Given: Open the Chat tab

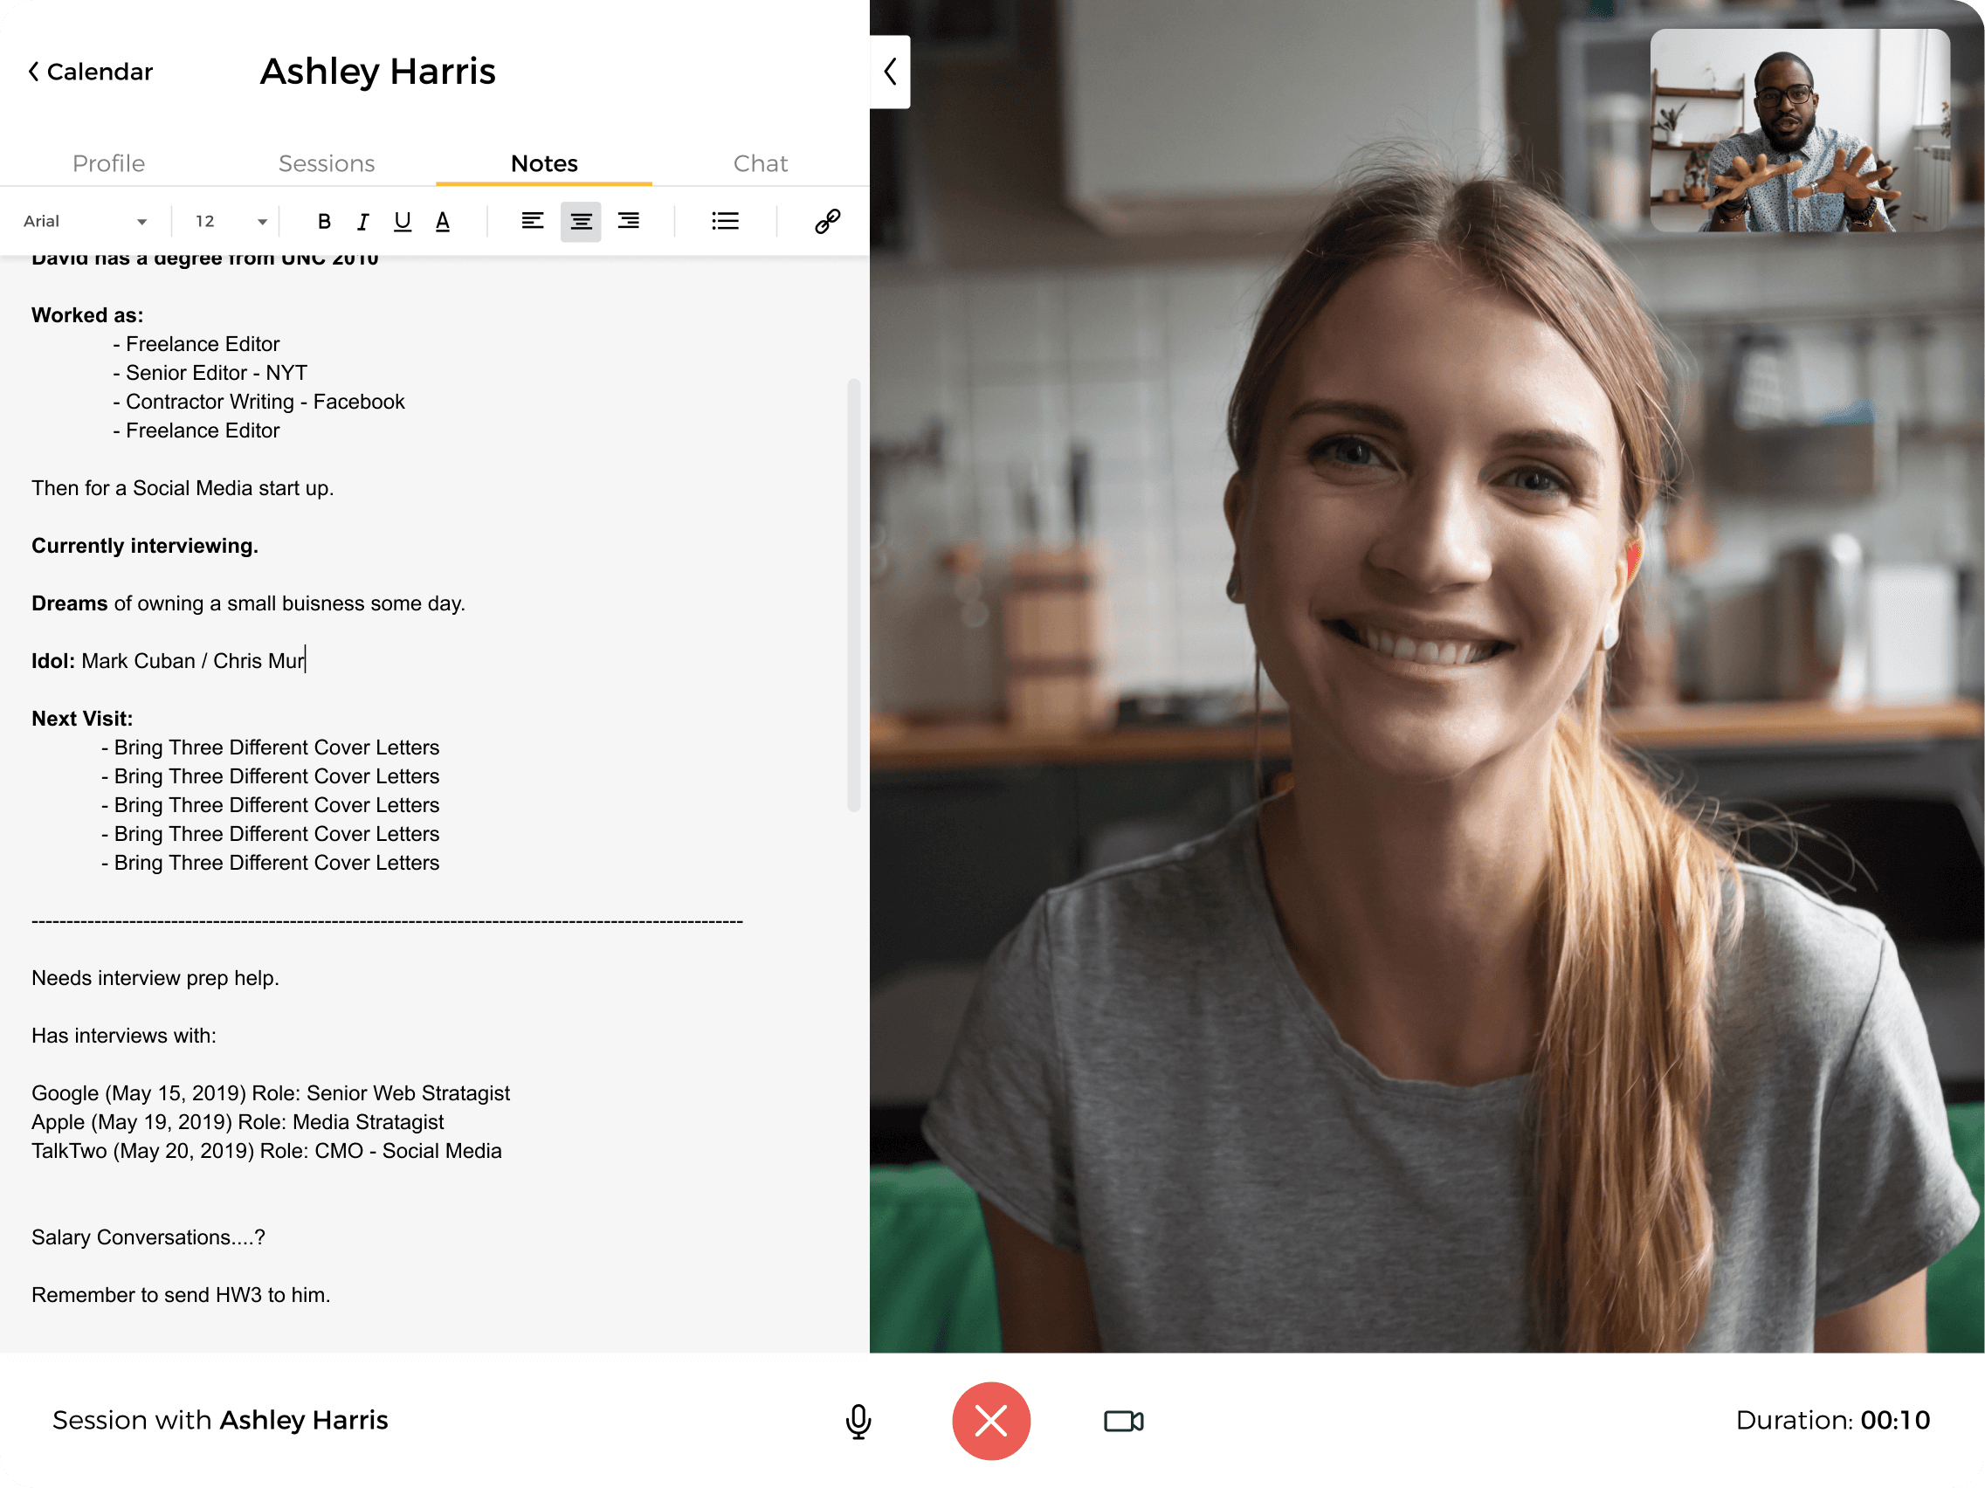Looking at the screenshot, I should (x=760, y=163).
